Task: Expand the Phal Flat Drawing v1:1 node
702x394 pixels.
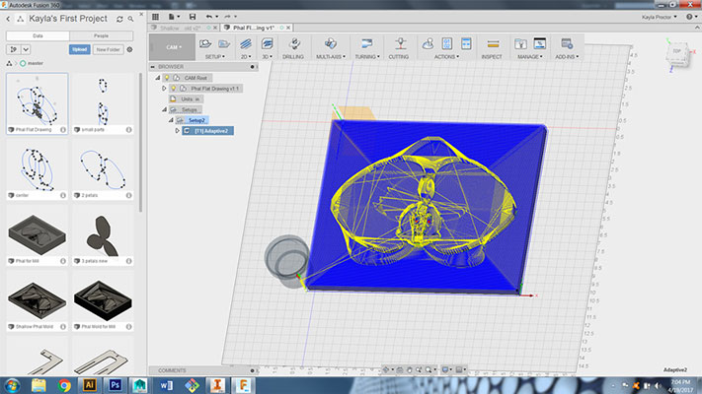Action: [x=164, y=89]
